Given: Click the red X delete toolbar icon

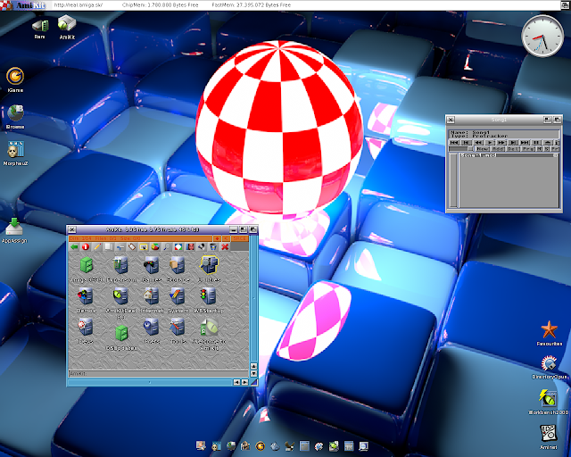Looking at the screenshot, I should [225, 247].
